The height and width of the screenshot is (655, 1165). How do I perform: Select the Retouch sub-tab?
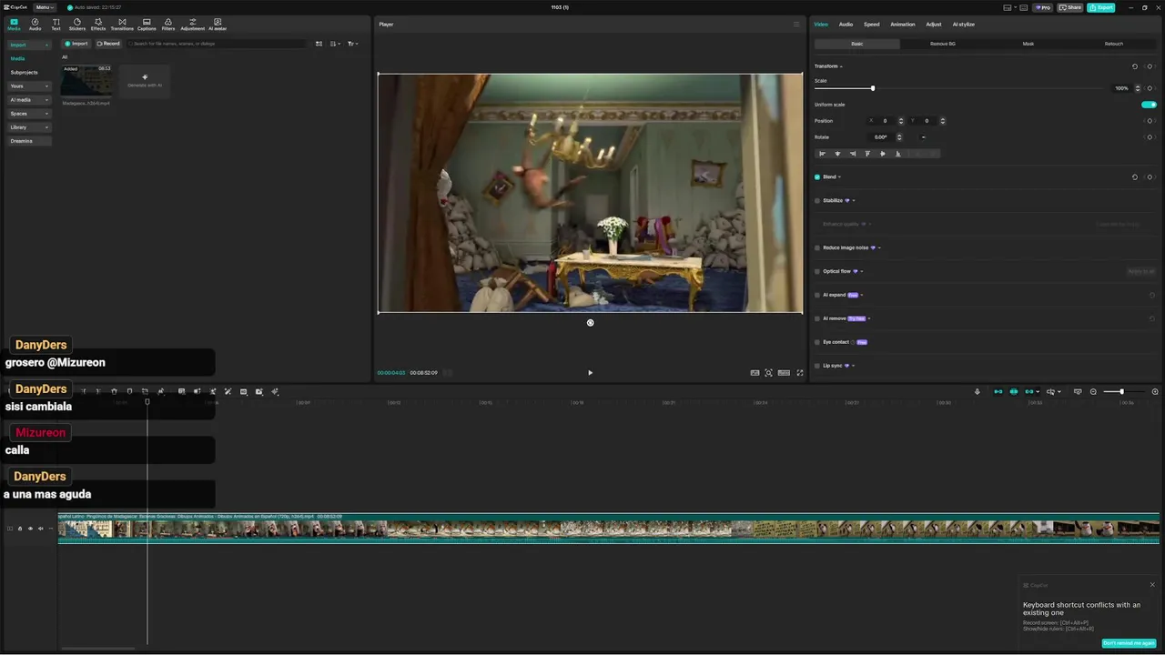coord(1113,44)
